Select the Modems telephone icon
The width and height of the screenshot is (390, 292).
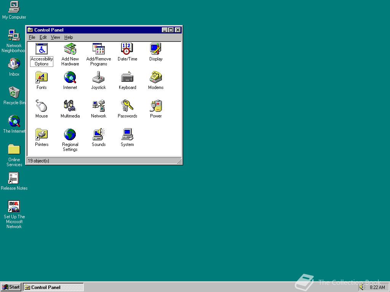[x=156, y=78]
